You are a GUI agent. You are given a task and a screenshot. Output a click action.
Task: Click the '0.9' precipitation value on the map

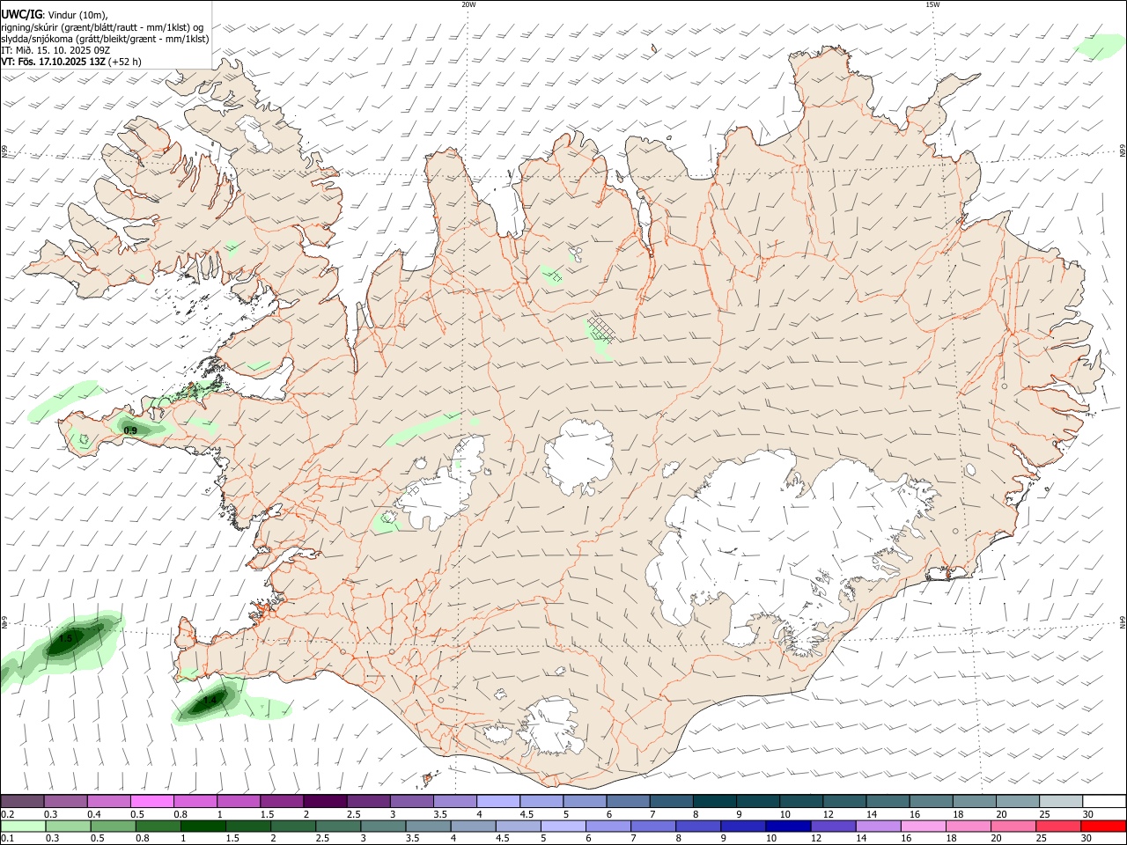[130, 430]
